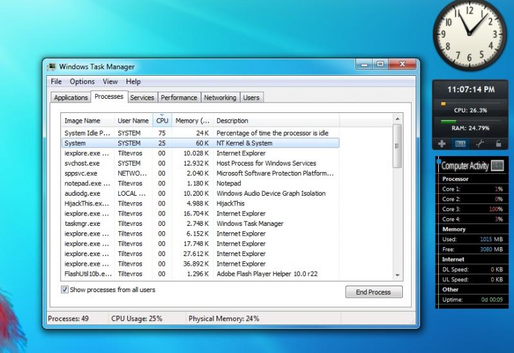Click the End Process button
514x353 pixels.
click(374, 292)
